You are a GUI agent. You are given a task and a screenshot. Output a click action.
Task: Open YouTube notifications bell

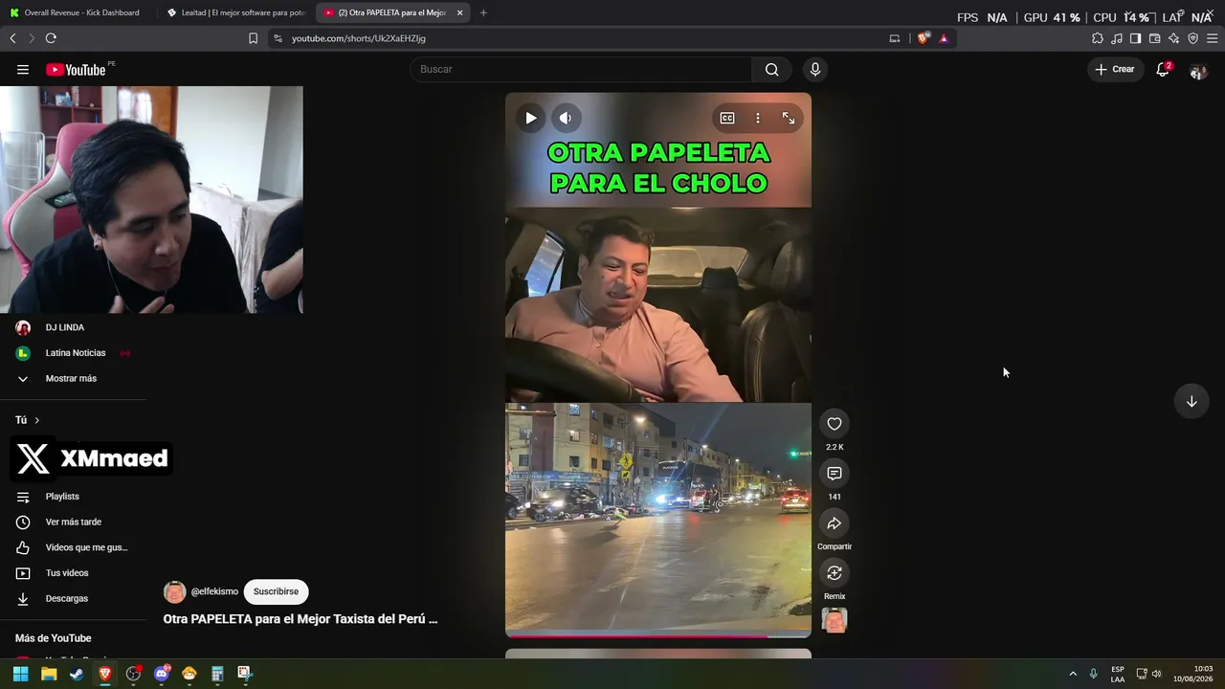(1163, 69)
